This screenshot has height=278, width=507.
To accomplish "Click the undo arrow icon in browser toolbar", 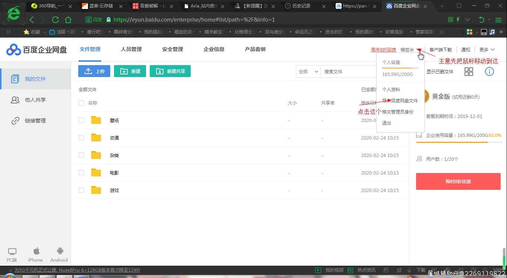I will tap(482, 20).
